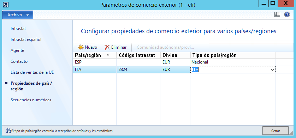This screenshot has height=138, width=296.
Task: Click the Nacional type cell for ESP
Action: point(233,62)
